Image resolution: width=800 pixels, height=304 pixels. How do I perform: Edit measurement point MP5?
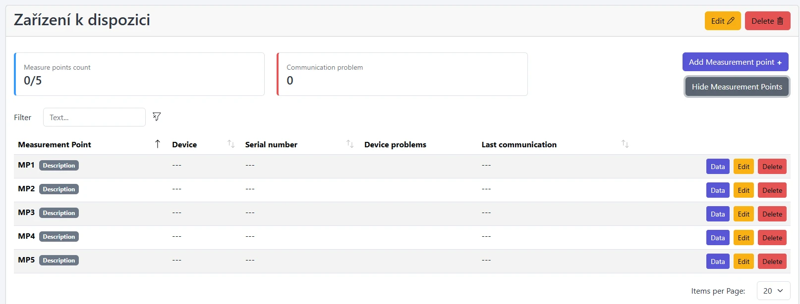[x=743, y=261]
